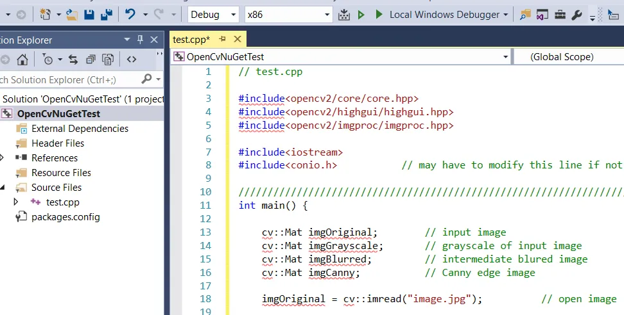The height and width of the screenshot is (315, 624).
Task: Select the References node
Action: 55,158
